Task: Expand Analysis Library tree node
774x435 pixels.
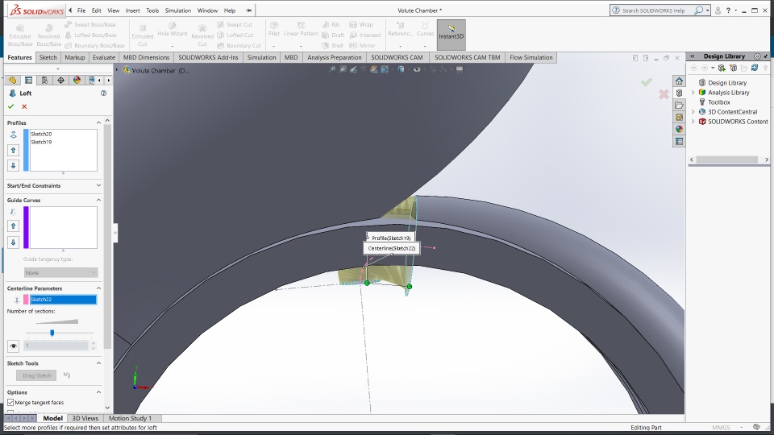Action: pyautogui.click(x=693, y=92)
